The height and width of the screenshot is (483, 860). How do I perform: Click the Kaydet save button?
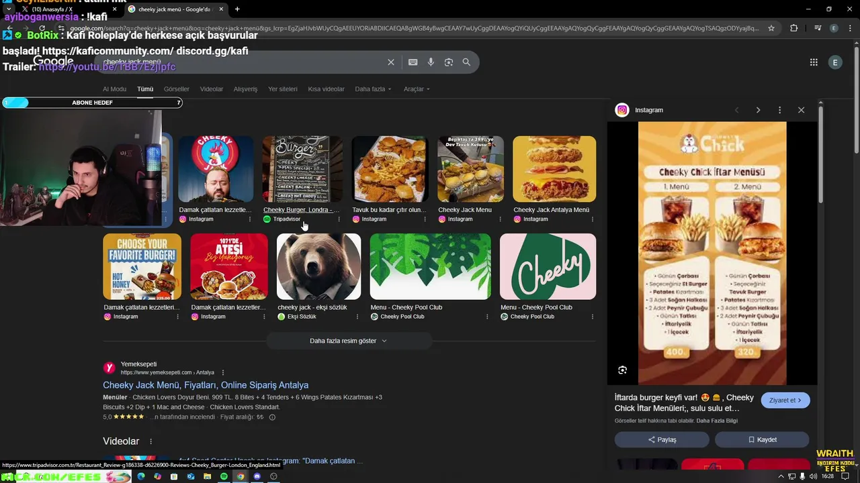coord(762,439)
